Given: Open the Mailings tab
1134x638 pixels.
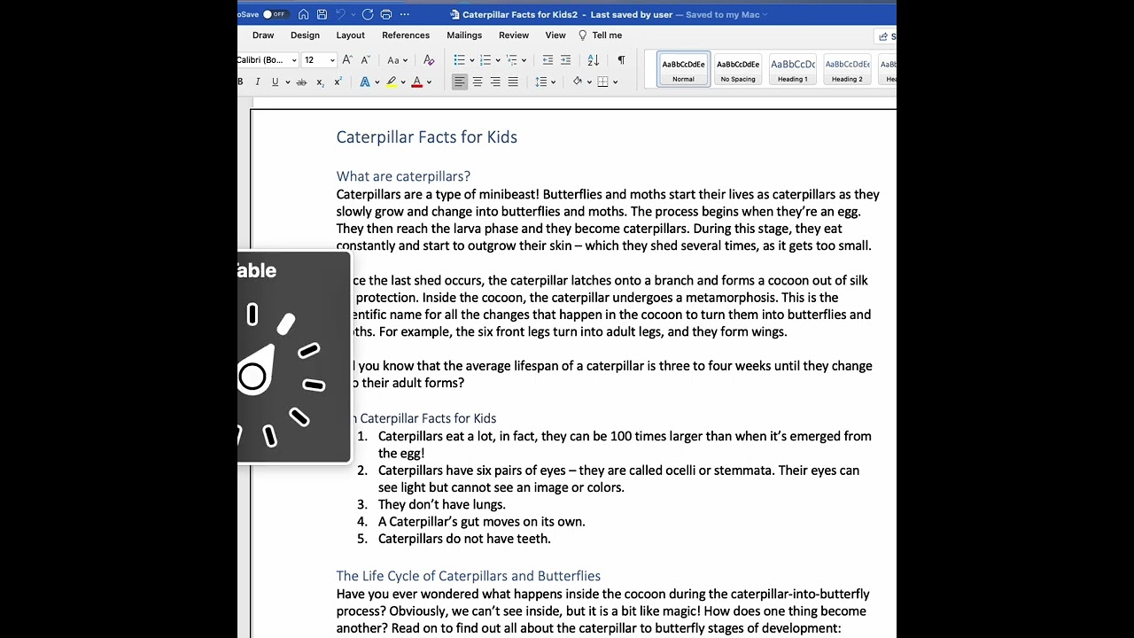Looking at the screenshot, I should 464,35.
